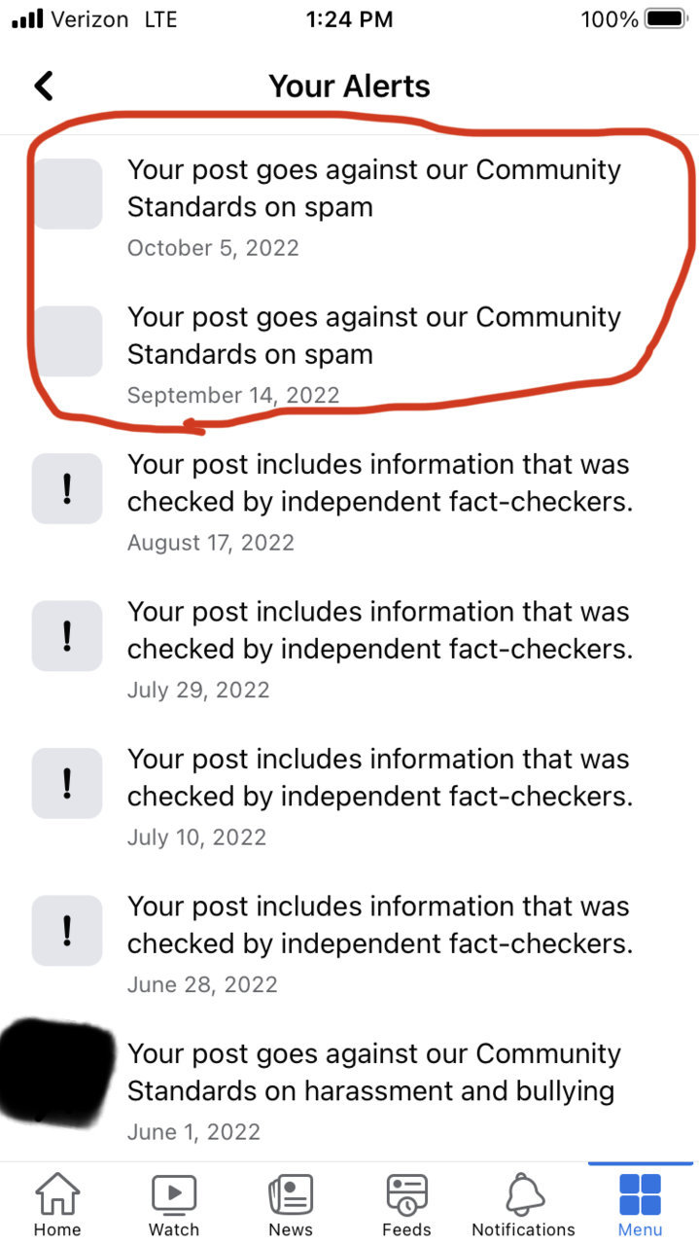699x1244 pixels.
Task: Tap thumbnail beside October 5 alert
Action: [67, 194]
